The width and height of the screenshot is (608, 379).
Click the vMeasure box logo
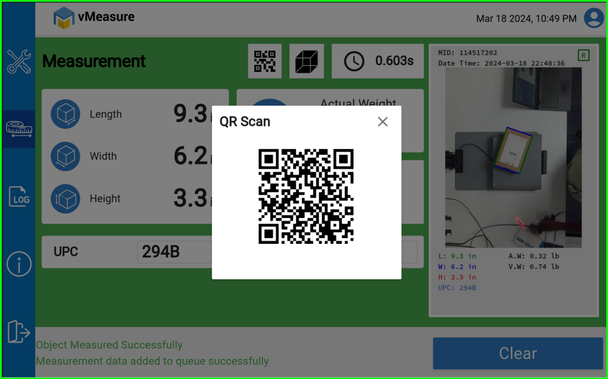[64, 18]
